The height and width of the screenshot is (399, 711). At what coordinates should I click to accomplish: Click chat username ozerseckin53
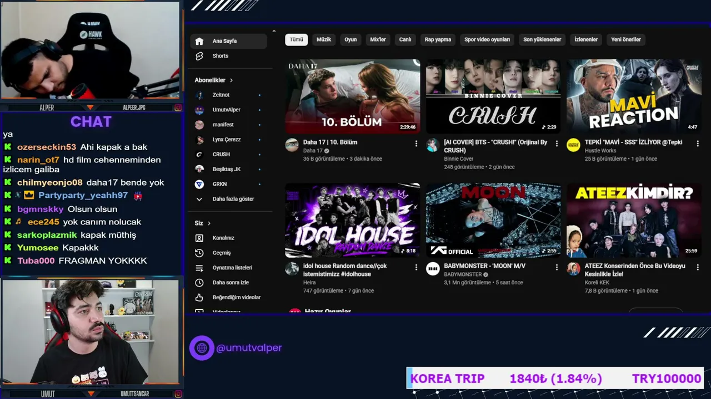point(47,147)
